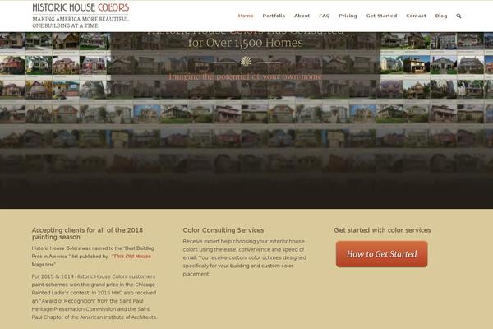Screen dimensions: 493x329
Task: Visit the Blog from the navigation
Action: pyautogui.click(x=441, y=16)
